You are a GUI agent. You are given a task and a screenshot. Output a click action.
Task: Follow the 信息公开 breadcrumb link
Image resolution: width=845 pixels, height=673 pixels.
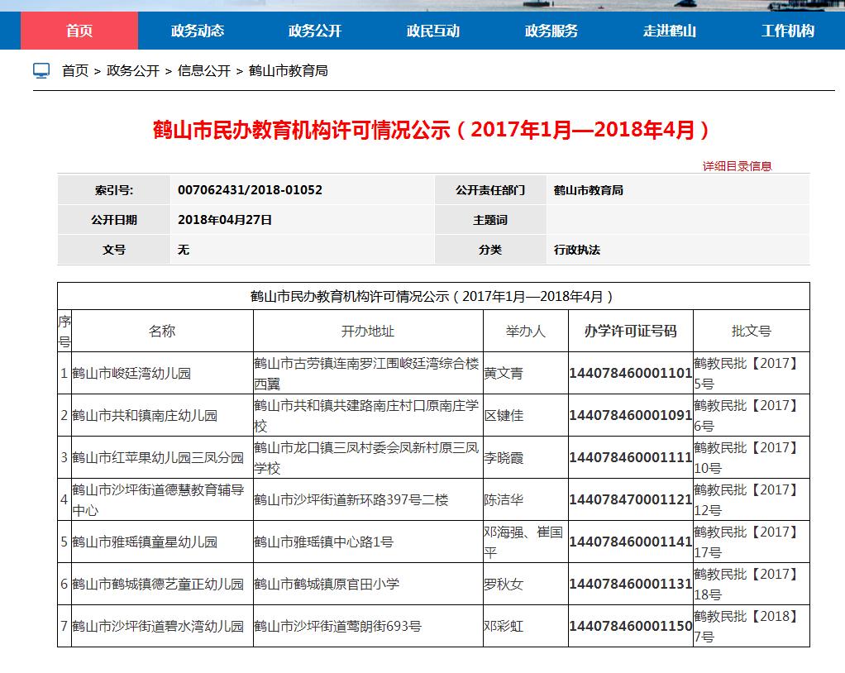pyautogui.click(x=204, y=71)
